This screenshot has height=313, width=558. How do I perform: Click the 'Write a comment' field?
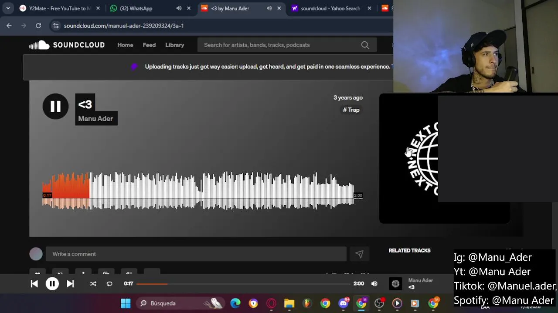[196, 254]
